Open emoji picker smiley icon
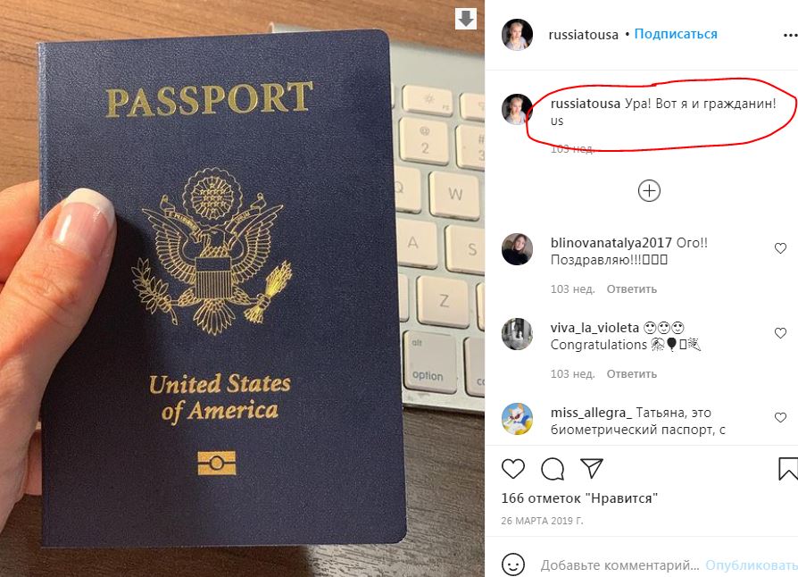Screen dimensions: 798x577 click(x=513, y=564)
